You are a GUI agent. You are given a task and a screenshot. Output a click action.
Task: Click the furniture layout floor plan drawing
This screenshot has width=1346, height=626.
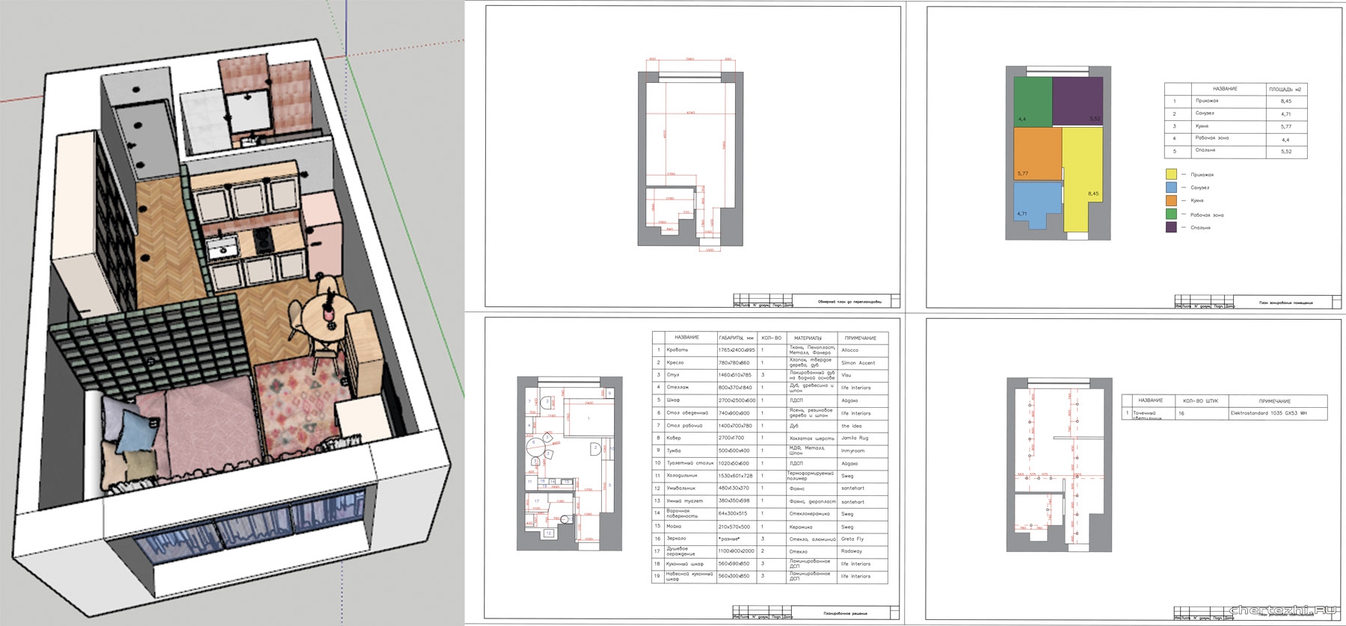(569, 464)
